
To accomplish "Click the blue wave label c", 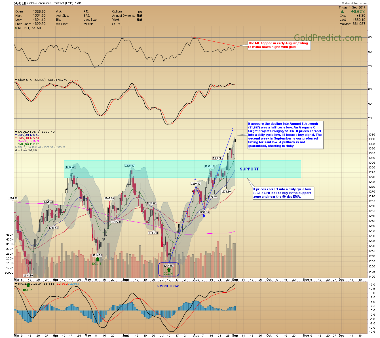I will [232, 130].
